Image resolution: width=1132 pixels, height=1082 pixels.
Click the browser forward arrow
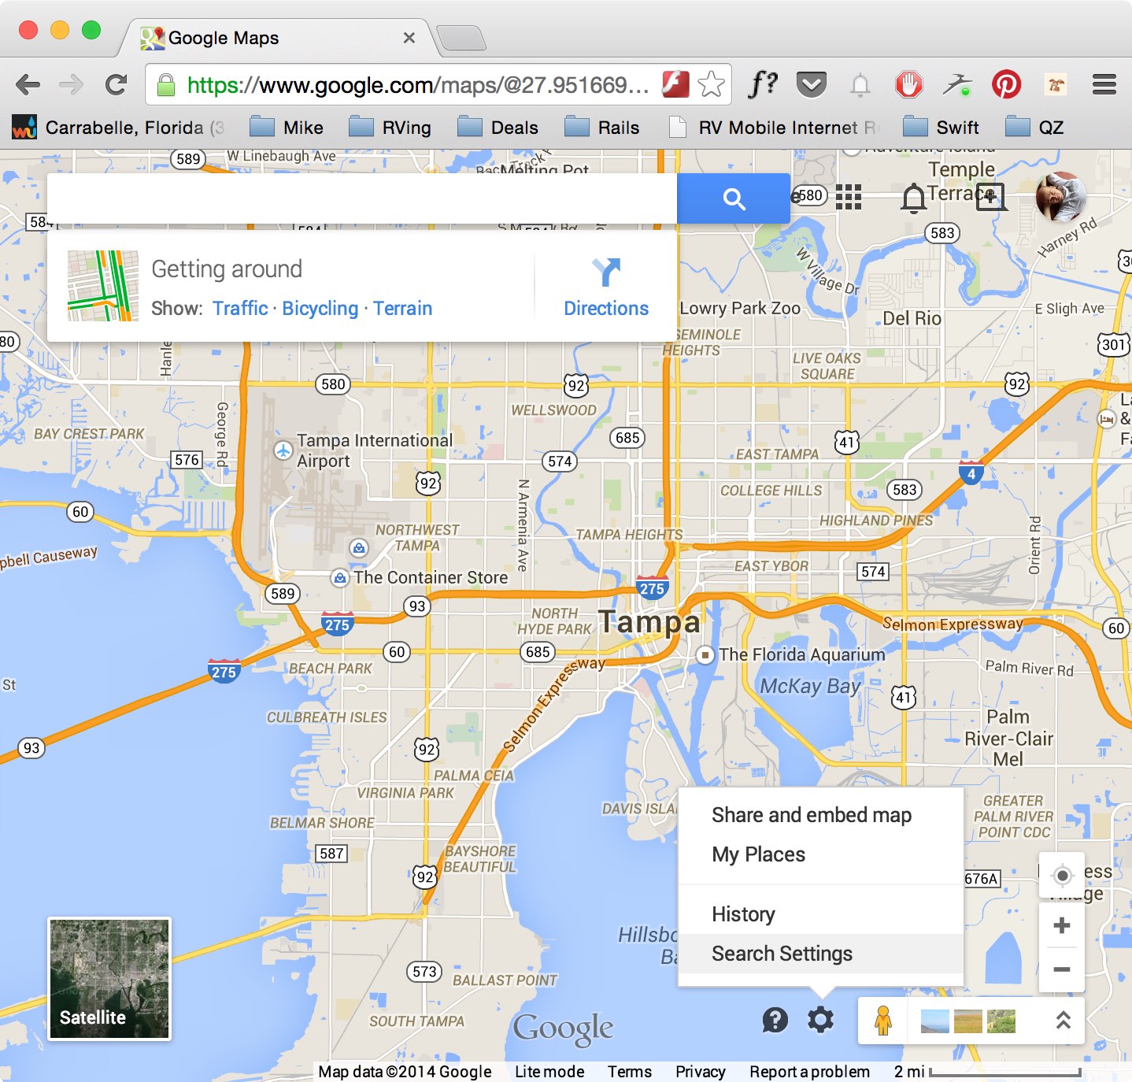[x=72, y=84]
